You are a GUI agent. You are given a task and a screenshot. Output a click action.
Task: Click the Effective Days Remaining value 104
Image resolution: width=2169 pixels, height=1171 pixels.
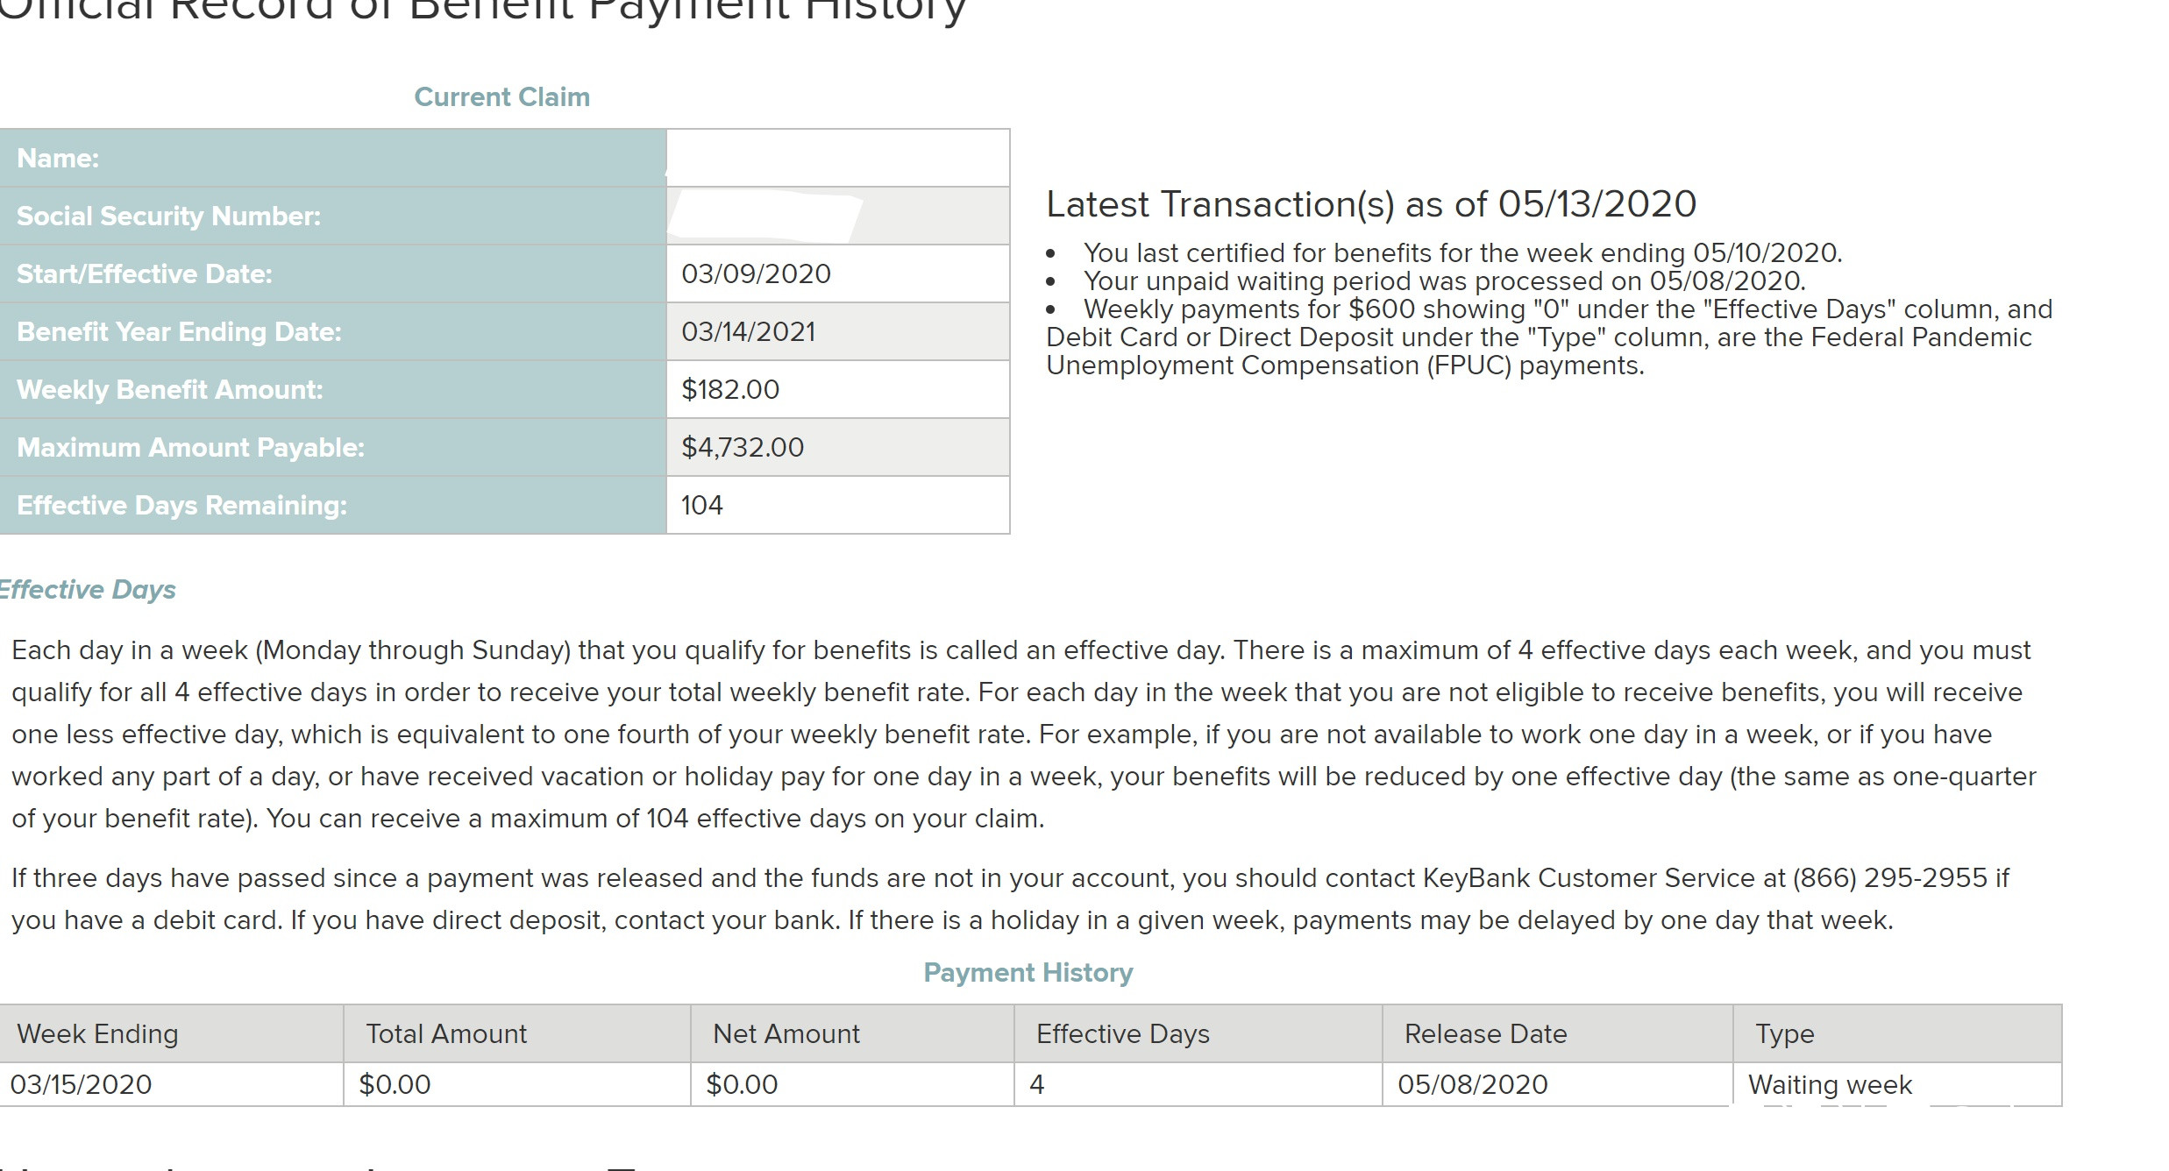tap(702, 505)
